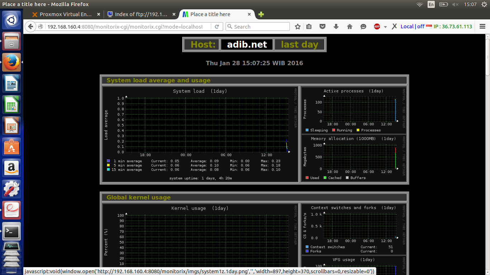Open the Firefox hamburger menu
This screenshot has height=275, width=490.
click(x=482, y=26)
